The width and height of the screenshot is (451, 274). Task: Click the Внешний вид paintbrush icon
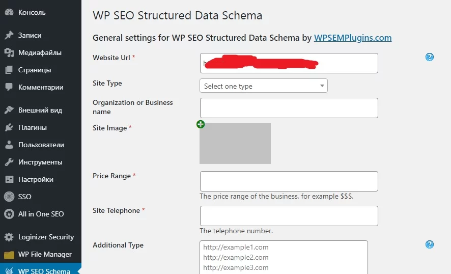(x=9, y=110)
